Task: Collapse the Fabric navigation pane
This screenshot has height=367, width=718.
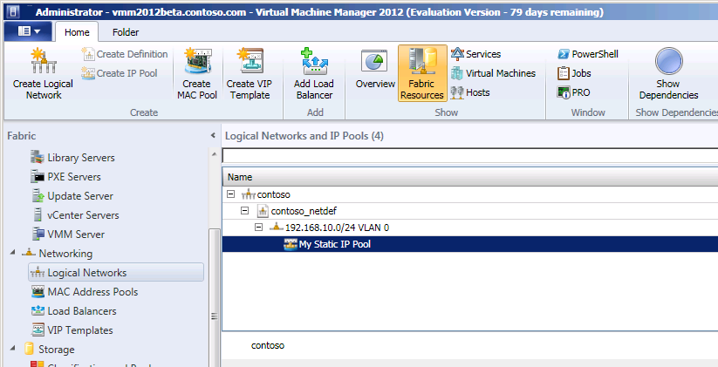Action: coord(213,136)
